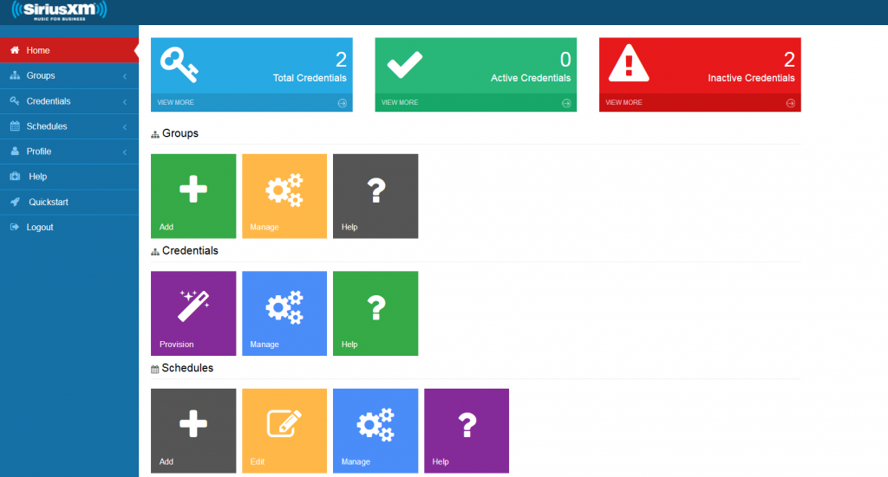Expand the Schedules submenu chevron in sidebar
Image resolution: width=888 pixels, height=477 pixels.
pos(125,126)
